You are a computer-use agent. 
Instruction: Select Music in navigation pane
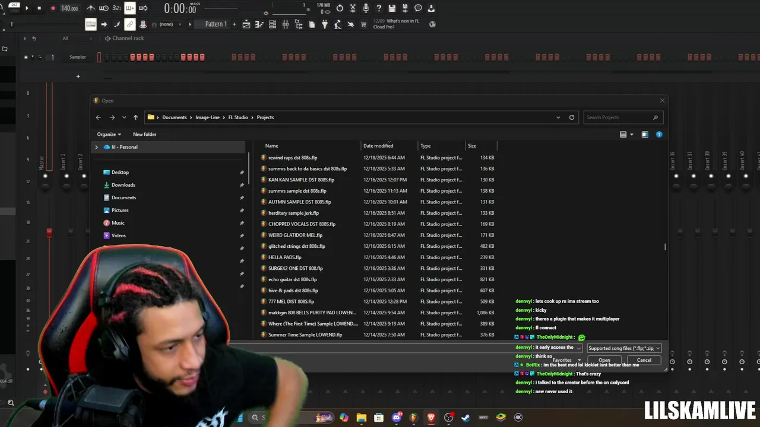tap(118, 223)
